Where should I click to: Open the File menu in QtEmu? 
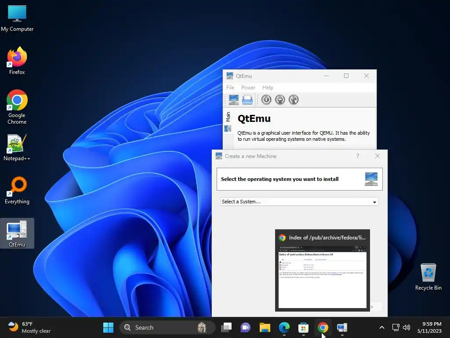coord(230,88)
